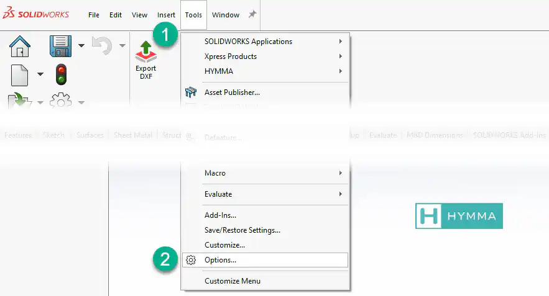Select Customize Menu entry
Screen dimensions: 549x296
tap(265, 281)
